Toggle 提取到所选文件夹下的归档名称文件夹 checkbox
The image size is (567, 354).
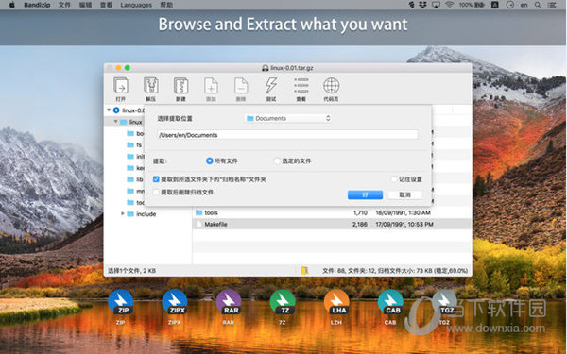pyautogui.click(x=156, y=179)
